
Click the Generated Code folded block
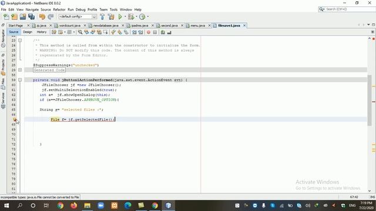tap(49, 70)
